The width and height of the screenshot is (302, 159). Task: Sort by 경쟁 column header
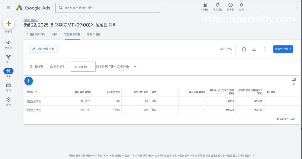[x=154, y=92]
